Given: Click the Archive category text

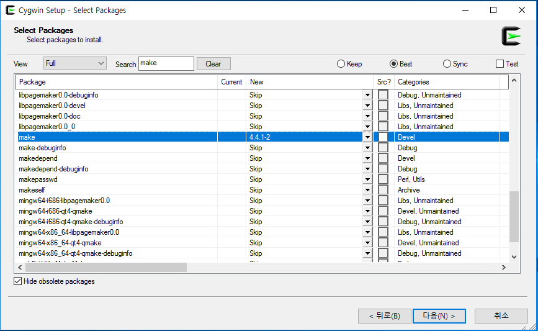Looking at the screenshot, I should click(x=409, y=190).
